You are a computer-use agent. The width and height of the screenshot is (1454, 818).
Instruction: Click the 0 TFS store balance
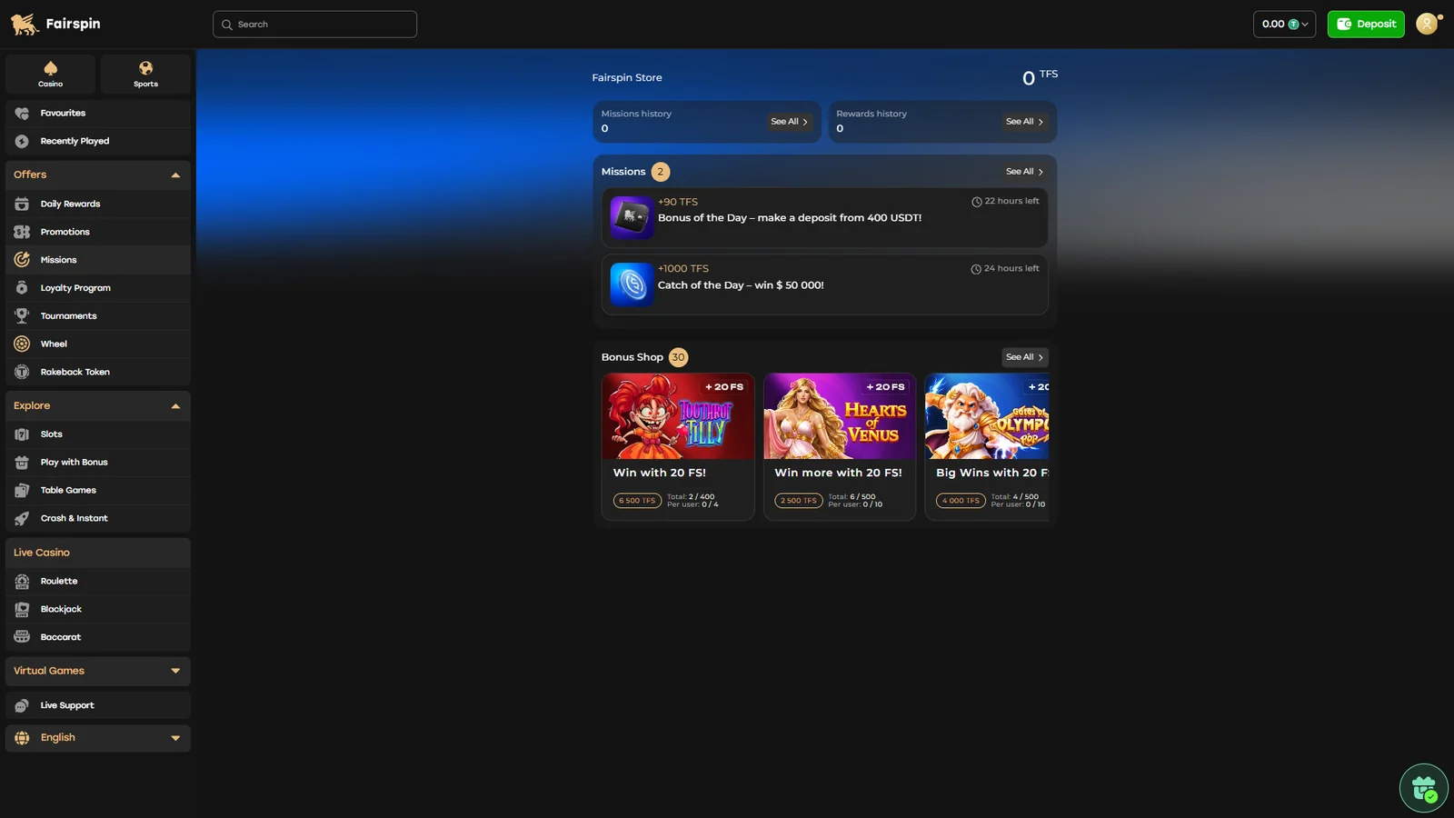[1040, 77]
